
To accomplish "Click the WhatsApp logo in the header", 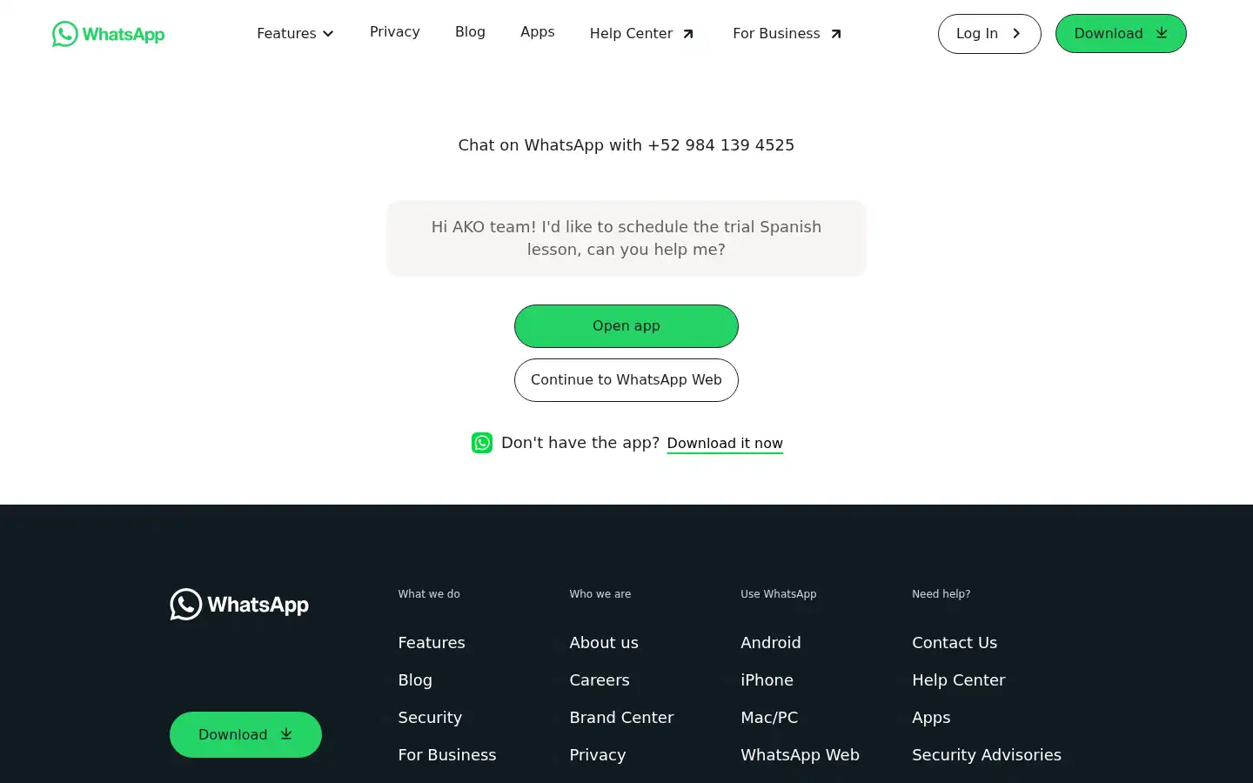I will coord(108,34).
